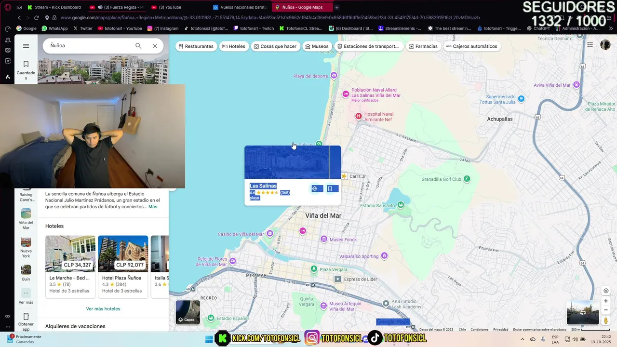Select Reloj de Flores marker
Screen dimensions: 617x347
pos(233,261)
